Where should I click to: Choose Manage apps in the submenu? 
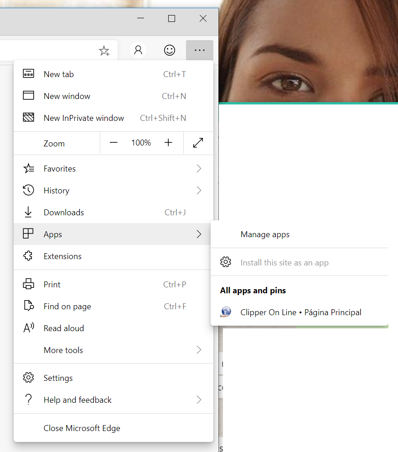pyautogui.click(x=265, y=235)
